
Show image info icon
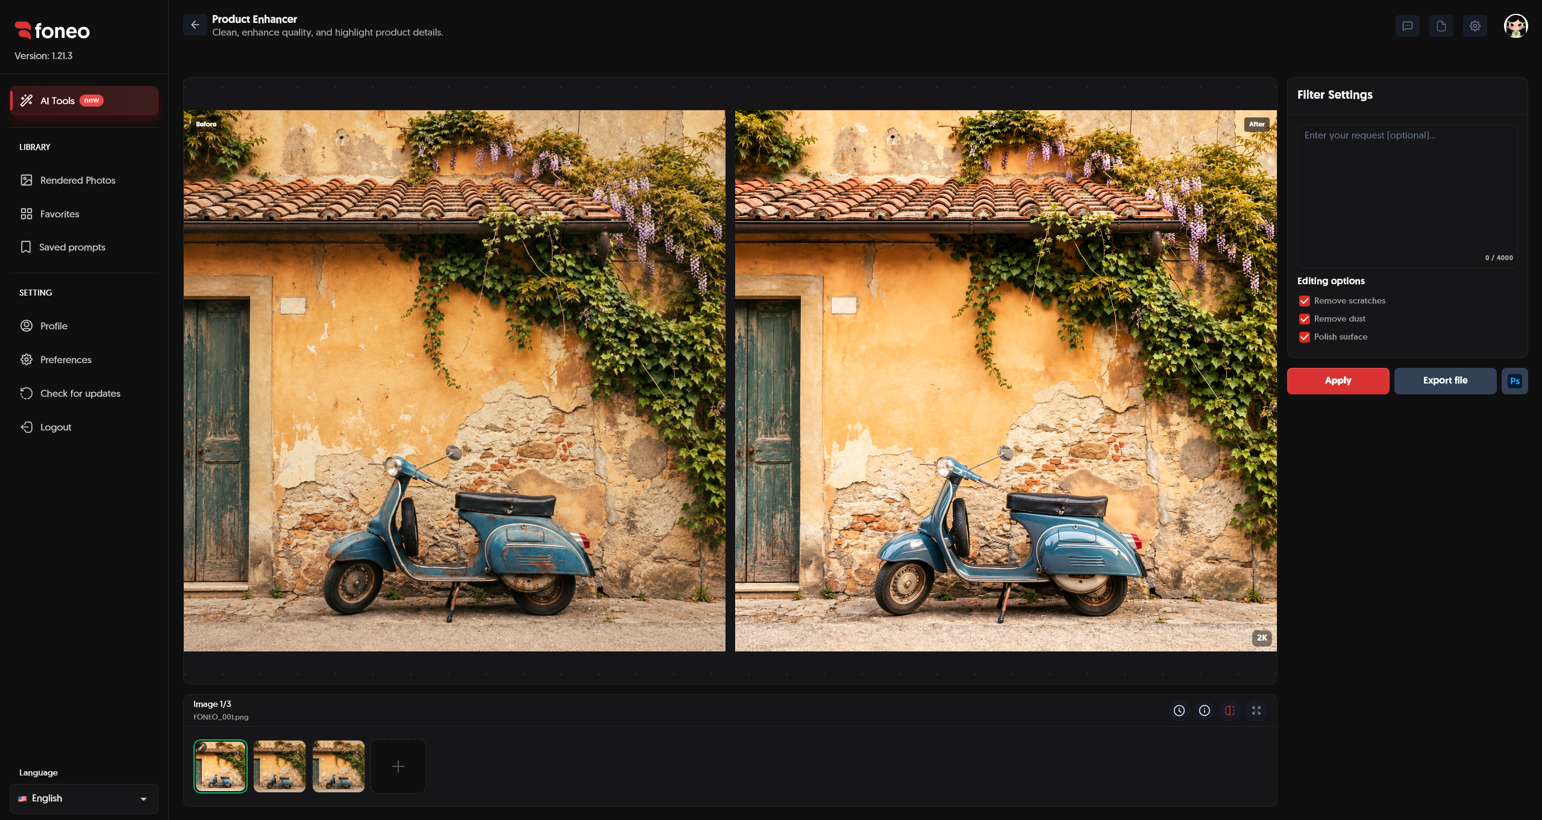(1204, 710)
